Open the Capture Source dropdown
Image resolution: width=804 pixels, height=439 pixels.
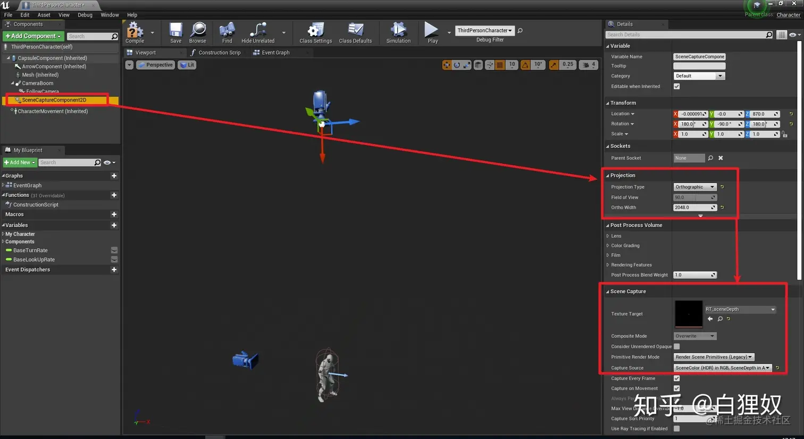tap(723, 368)
